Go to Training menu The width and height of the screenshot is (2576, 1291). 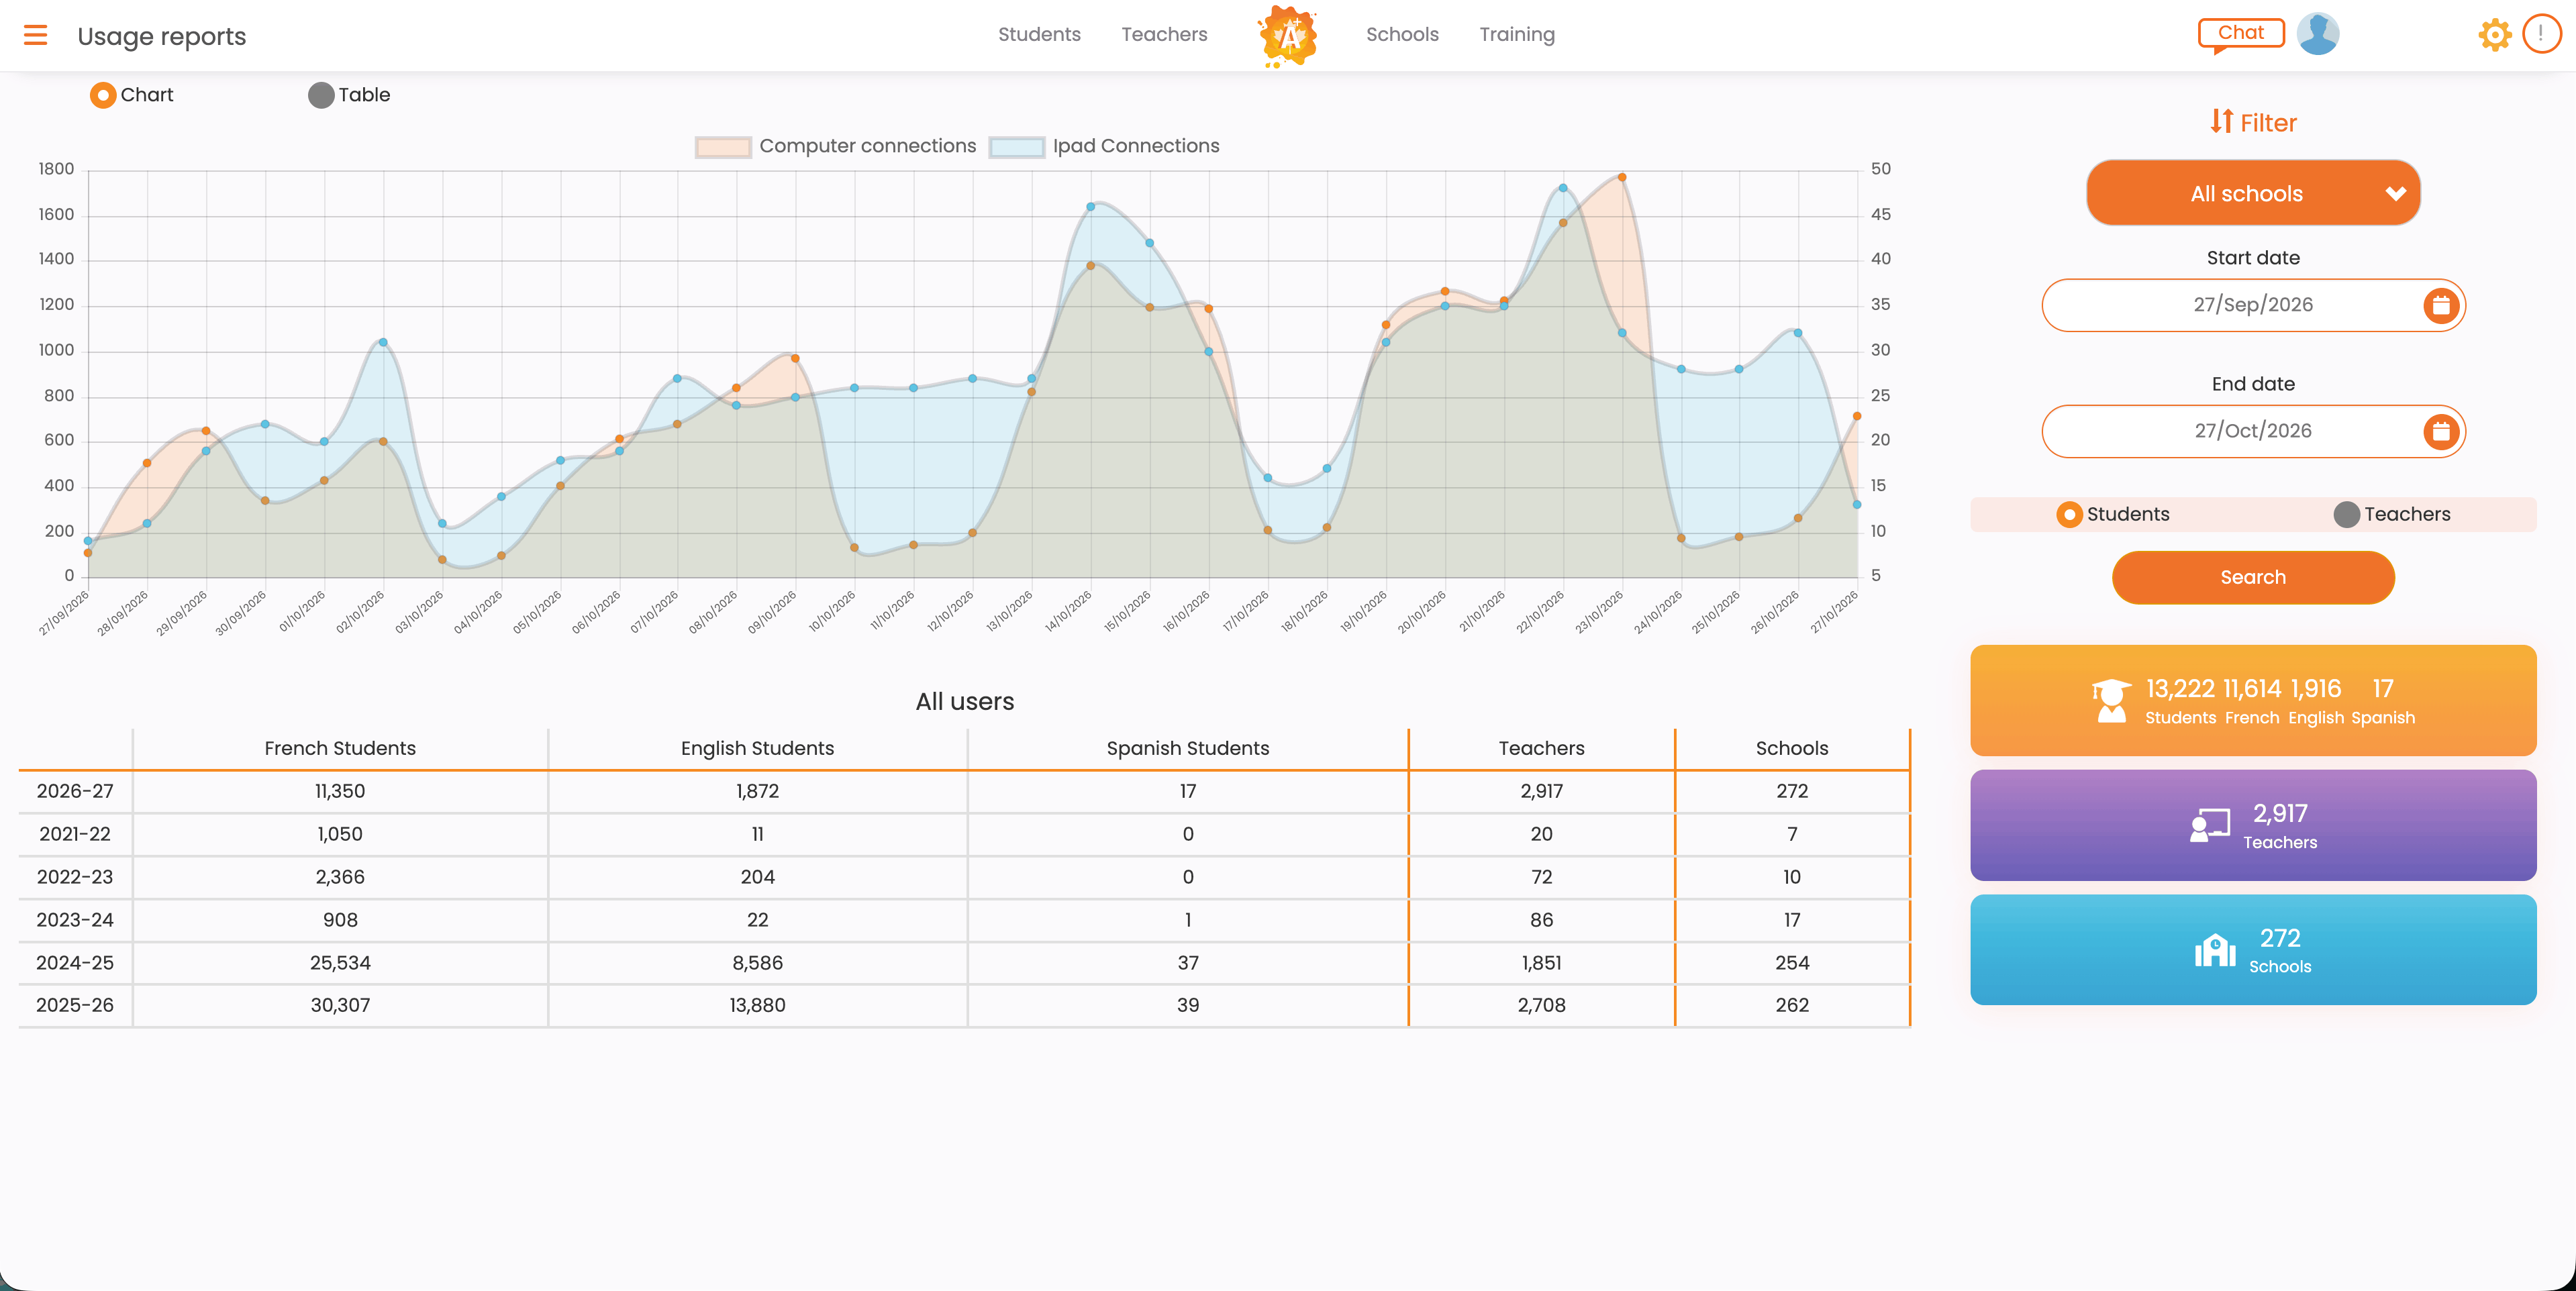click(1517, 34)
